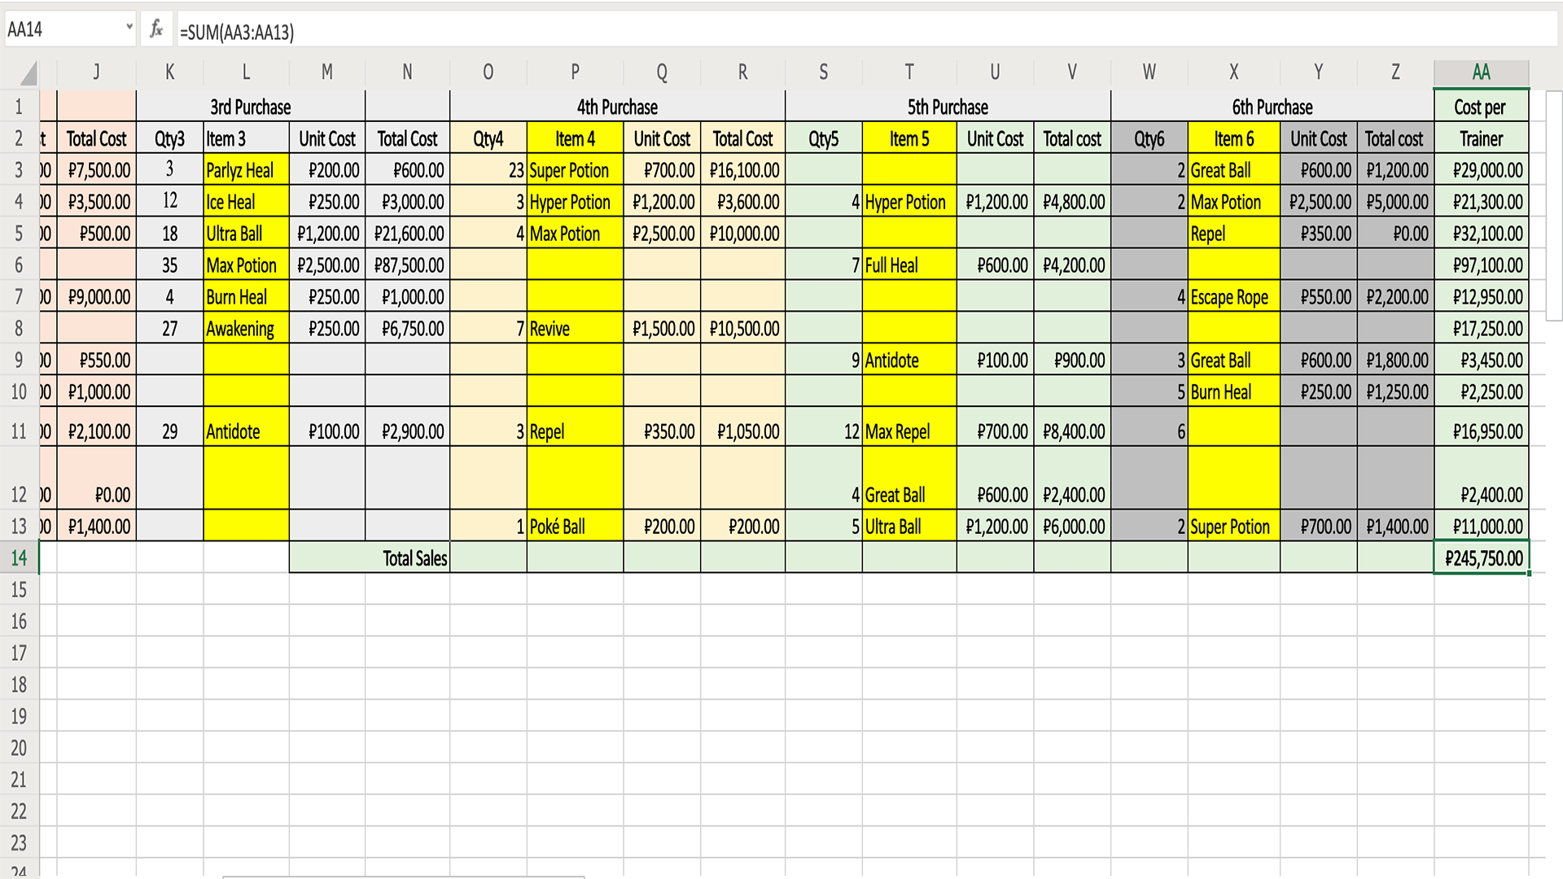The width and height of the screenshot is (1563, 879).
Task: Select the ₽21,600.00 cell
Action: [x=407, y=234]
